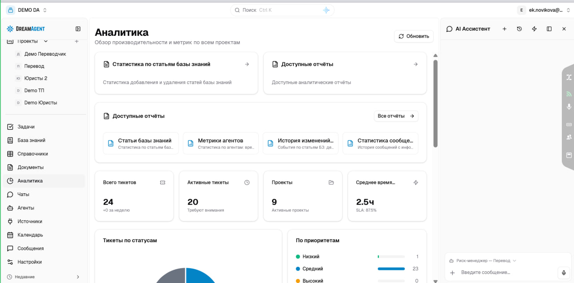
Task: Click the Введите сообщение message field
Action: [x=507, y=272]
